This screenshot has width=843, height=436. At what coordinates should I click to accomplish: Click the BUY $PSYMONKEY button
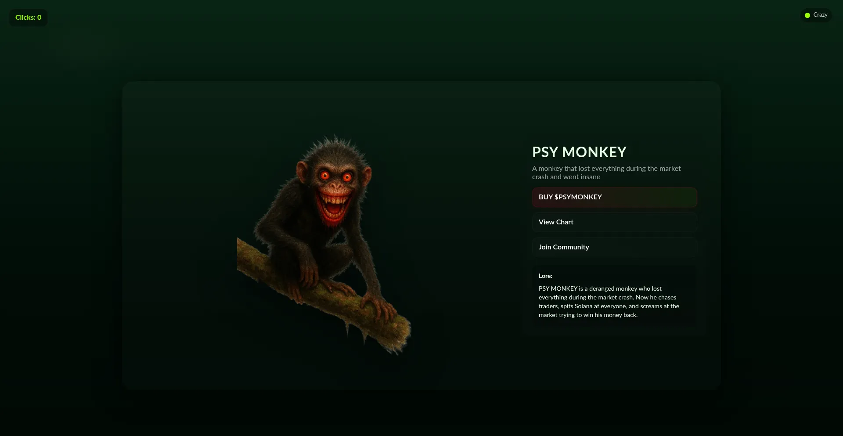[614, 197]
